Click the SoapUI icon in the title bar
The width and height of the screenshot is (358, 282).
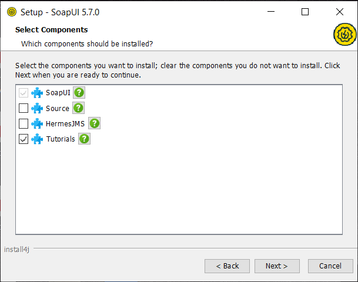[12, 12]
